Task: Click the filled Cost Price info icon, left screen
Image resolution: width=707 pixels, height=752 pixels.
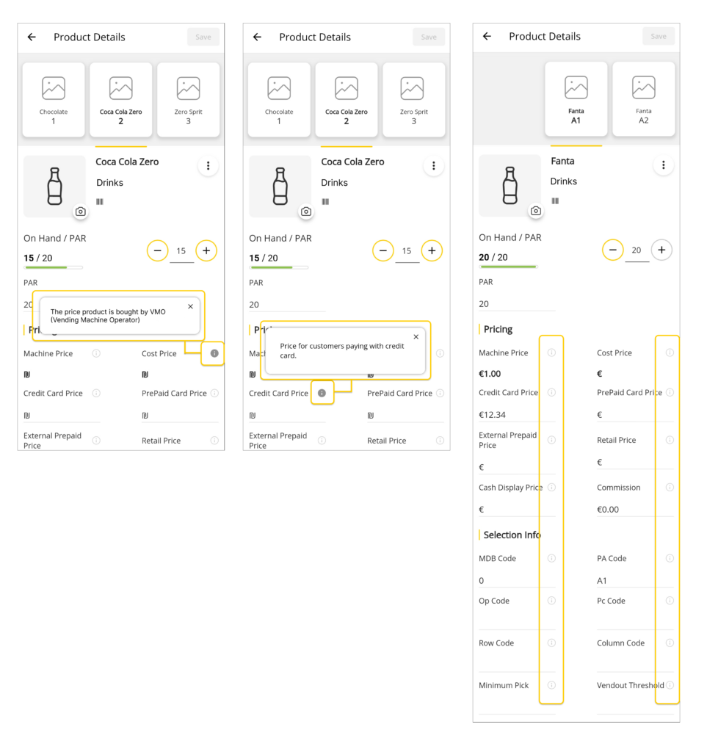Action: pyautogui.click(x=214, y=353)
